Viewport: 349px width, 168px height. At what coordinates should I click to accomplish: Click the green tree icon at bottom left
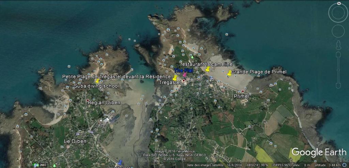point(54,165)
